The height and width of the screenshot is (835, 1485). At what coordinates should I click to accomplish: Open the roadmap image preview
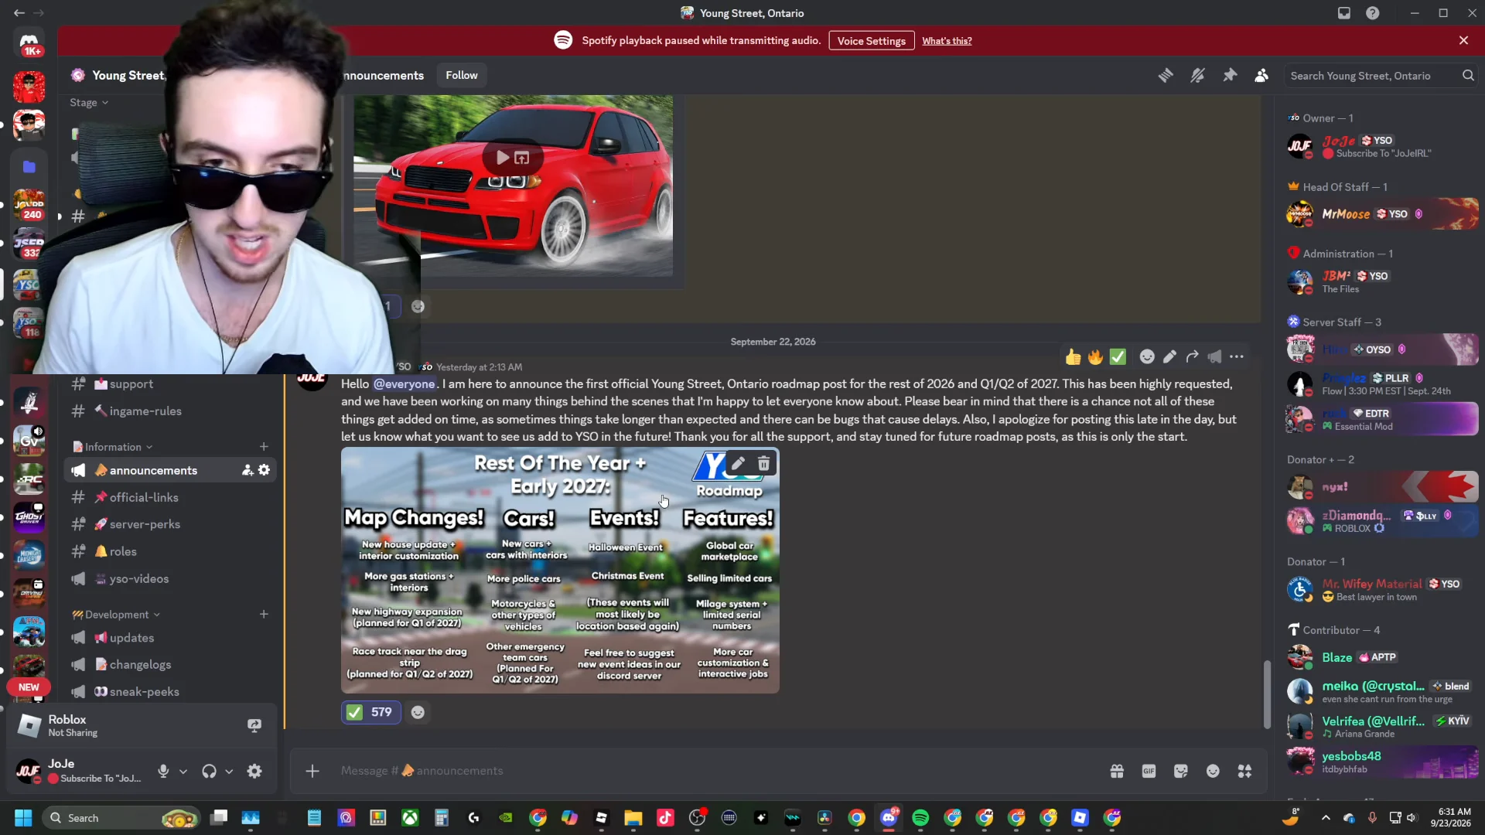[560, 570]
